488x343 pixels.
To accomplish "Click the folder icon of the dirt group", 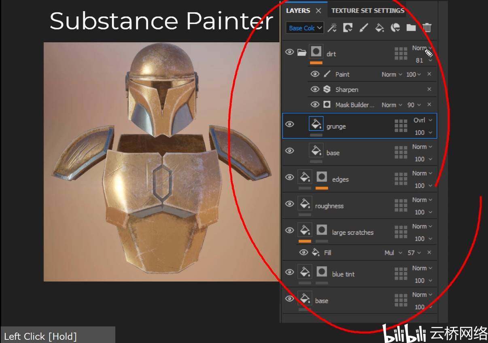I will pyautogui.click(x=301, y=52).
